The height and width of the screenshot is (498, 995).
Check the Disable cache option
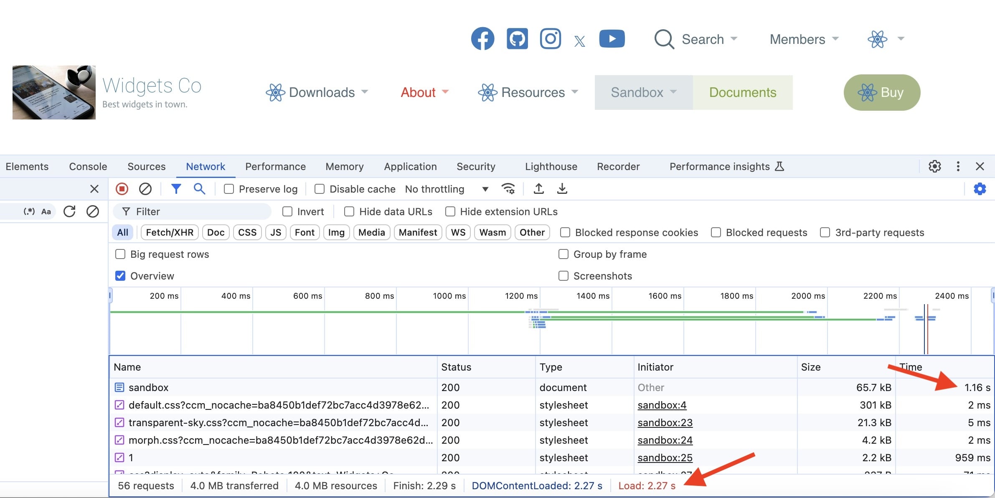(x=320, y=189)
